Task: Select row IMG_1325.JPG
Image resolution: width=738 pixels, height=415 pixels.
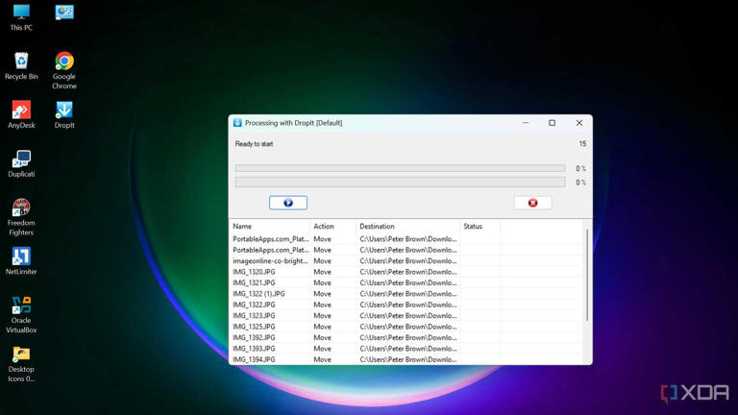Action: click(406, 327)
